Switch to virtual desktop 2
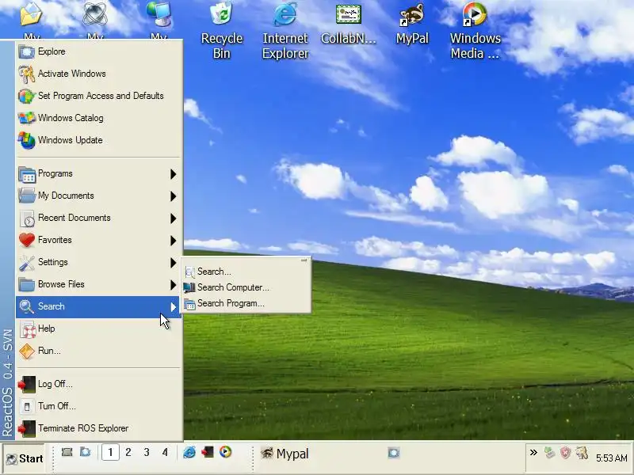 128,452
